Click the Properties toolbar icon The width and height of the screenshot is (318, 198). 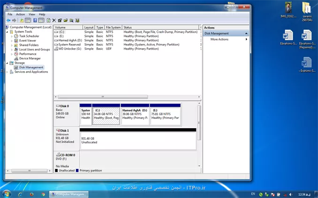60,20
